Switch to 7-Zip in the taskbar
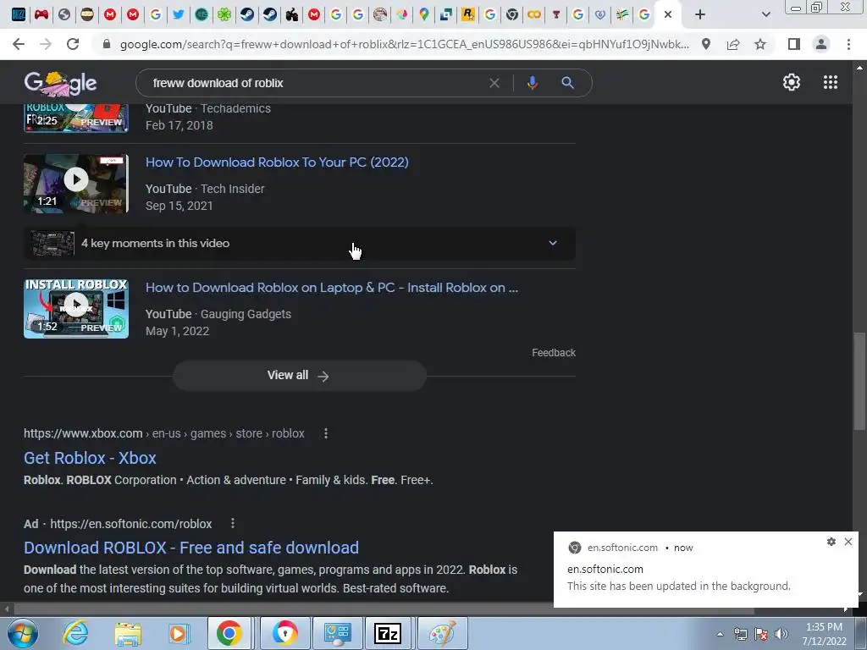Image resolution: width=867 pixels, height=650 pixels. pos(388,633)
